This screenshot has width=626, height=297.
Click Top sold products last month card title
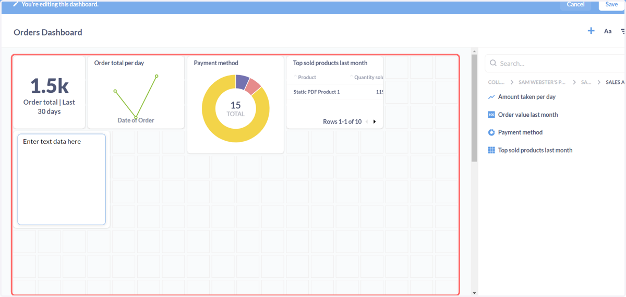[330, 63]
